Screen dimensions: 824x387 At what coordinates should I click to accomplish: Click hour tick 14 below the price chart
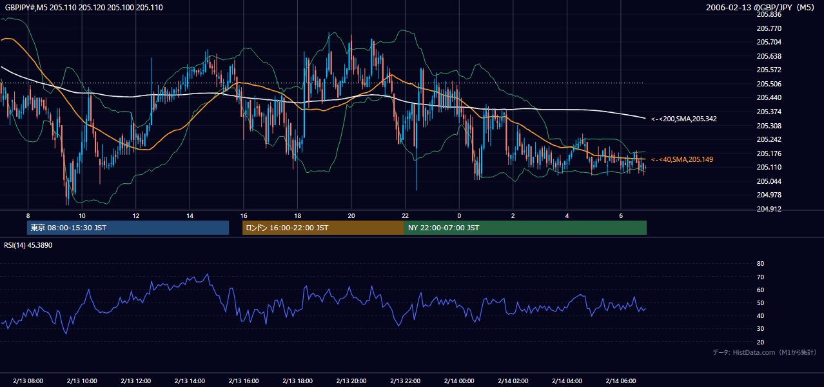190,215
